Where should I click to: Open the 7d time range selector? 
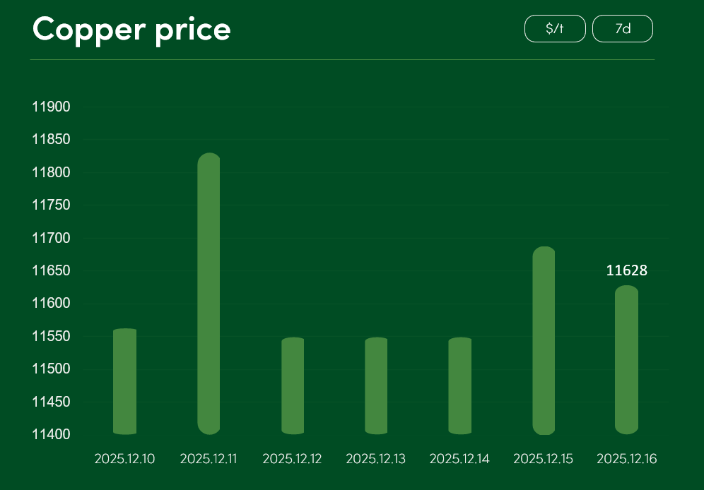click(622, 29)
